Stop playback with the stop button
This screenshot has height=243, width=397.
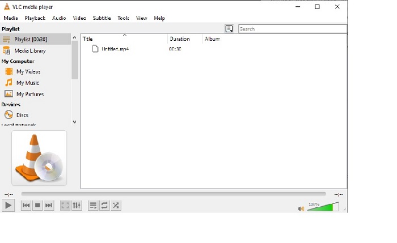point(37,205)
